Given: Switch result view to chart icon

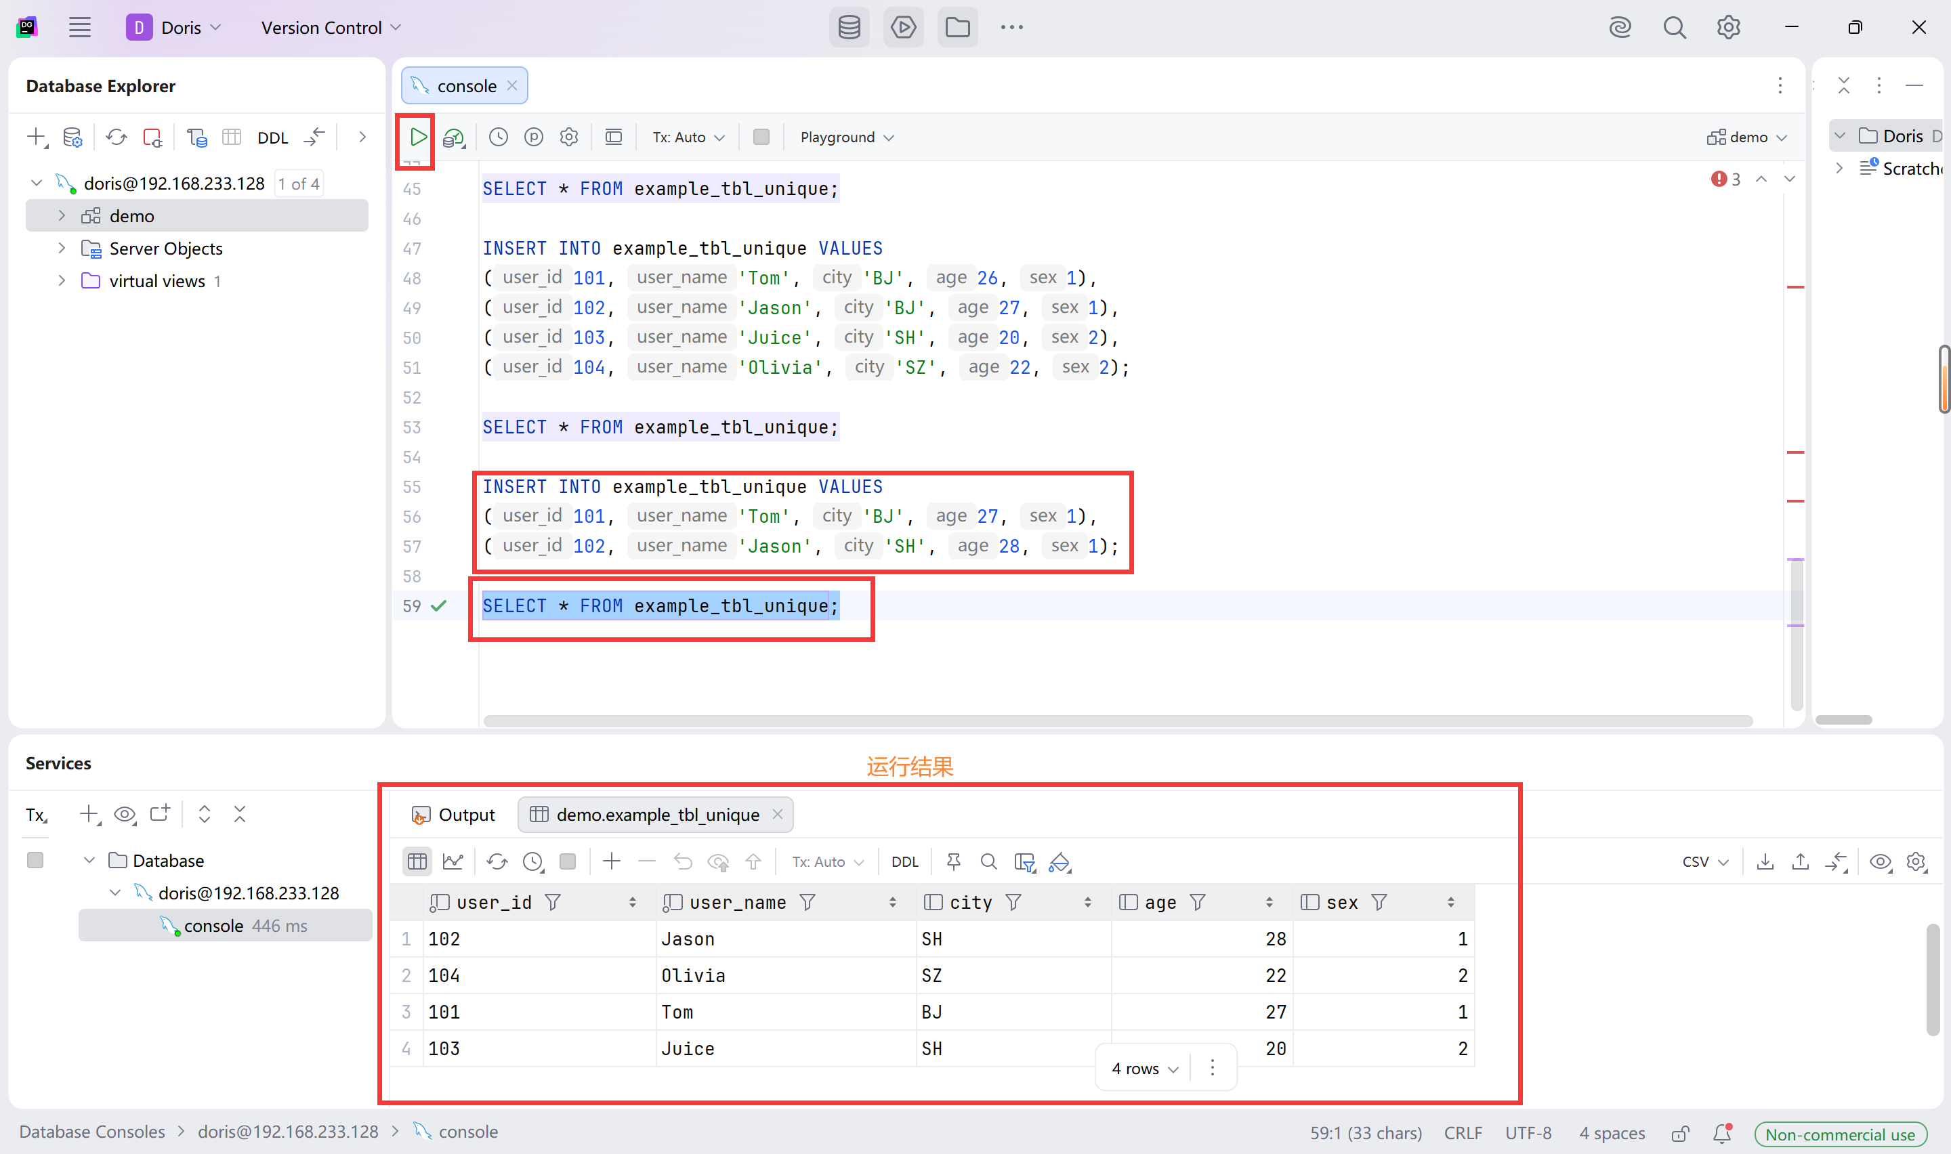Looking at the screenshot, I should point(453,861).
